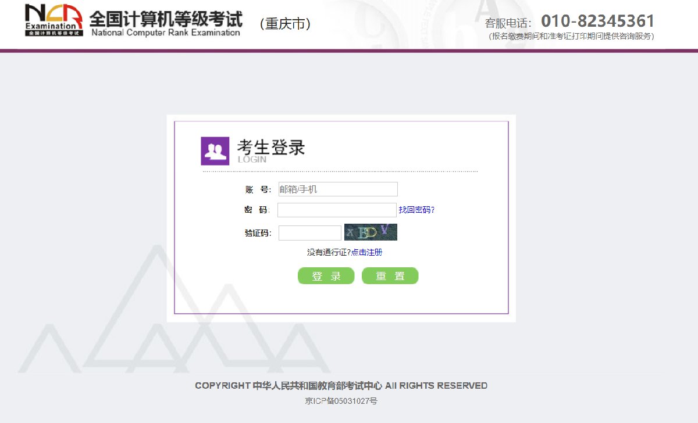Screen dimensions: 698x423
Task: Focus the 密码 password input field
Action: point(337,210)
